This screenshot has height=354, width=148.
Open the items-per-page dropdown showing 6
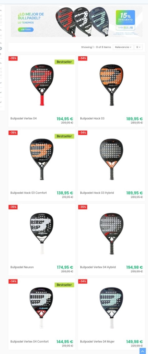[x=138, y=47]
